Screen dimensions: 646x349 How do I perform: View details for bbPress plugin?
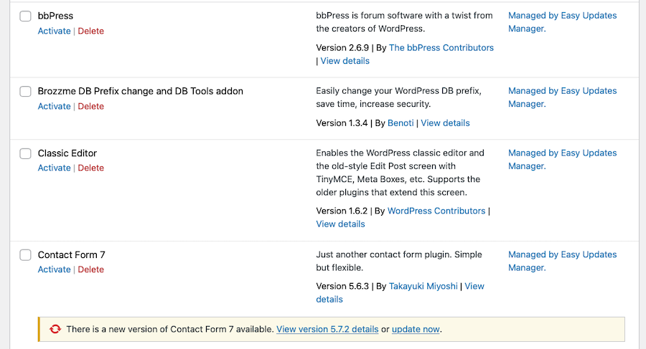tap(345, 61)
